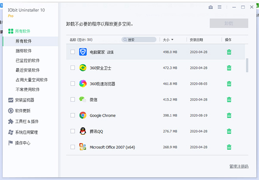Tick the checkbox for 腾讯QQ
Viewport: 259px width, 180px height.
pos(73,131)
